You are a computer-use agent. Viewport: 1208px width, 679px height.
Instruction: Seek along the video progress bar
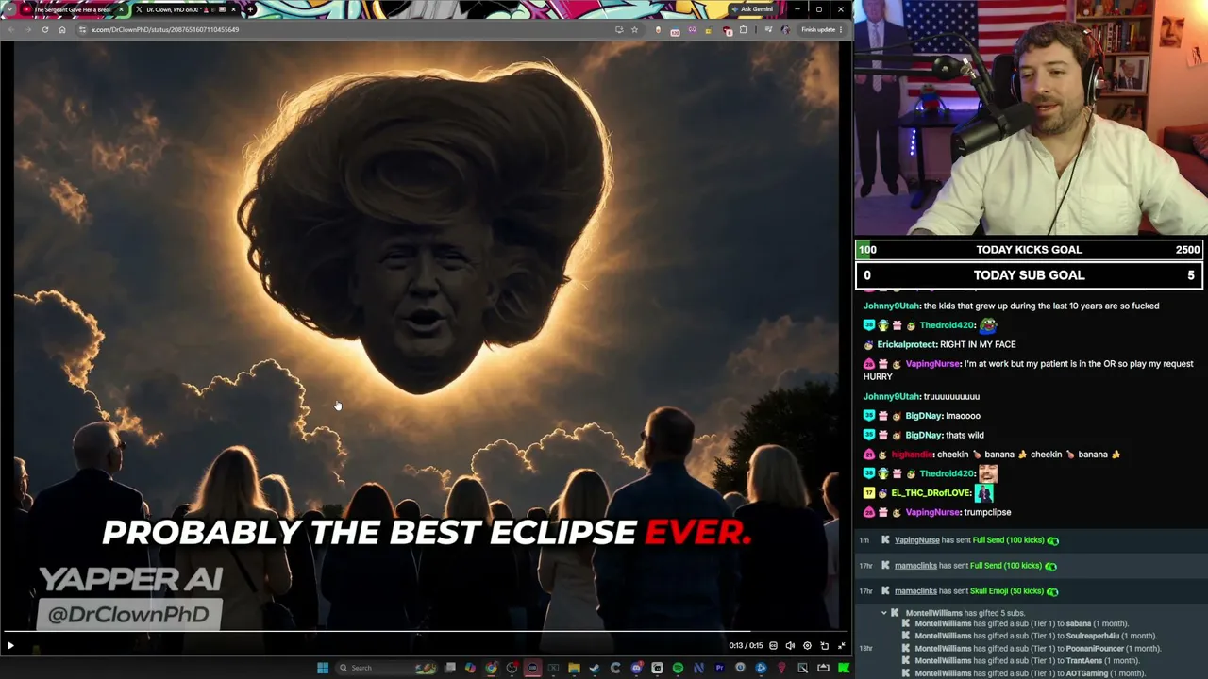[425, 632]
